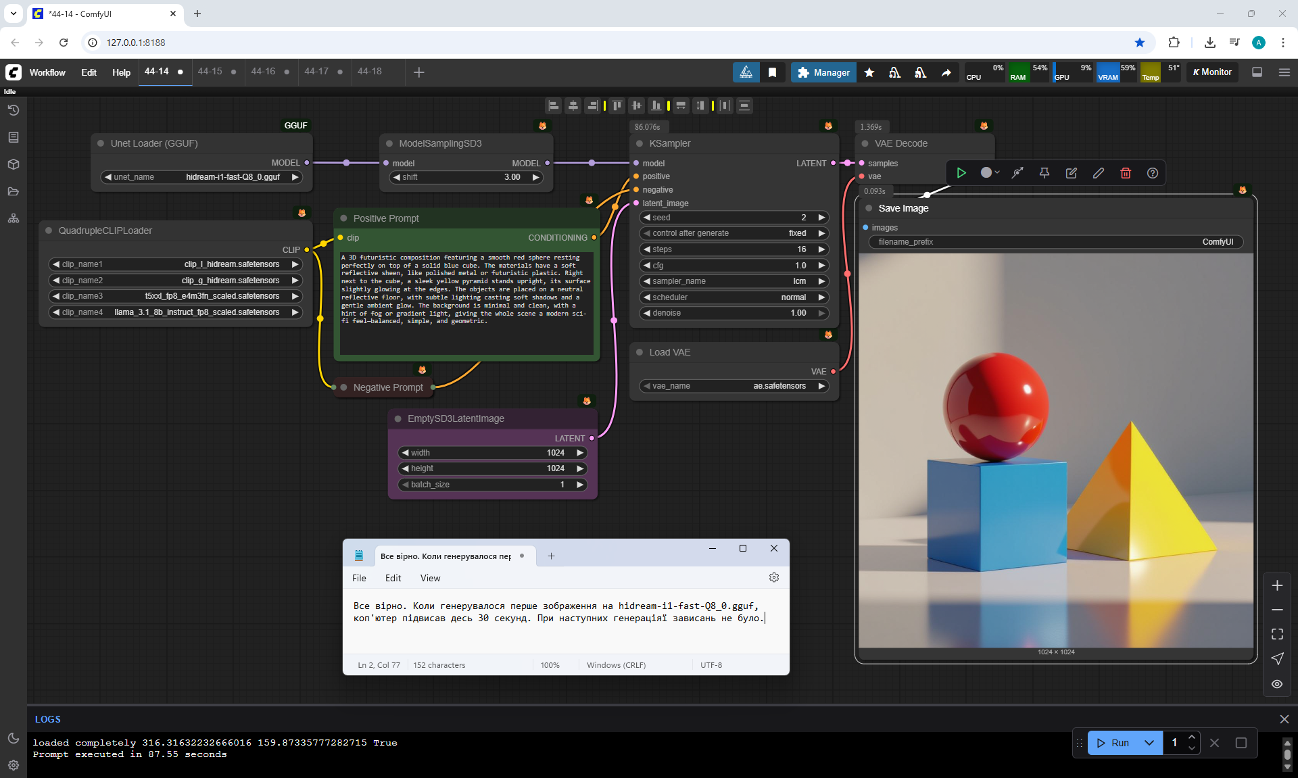Click the green play icon in node toolbar
Viewport: 1298px width, 778px height.
tap(961, 173)
